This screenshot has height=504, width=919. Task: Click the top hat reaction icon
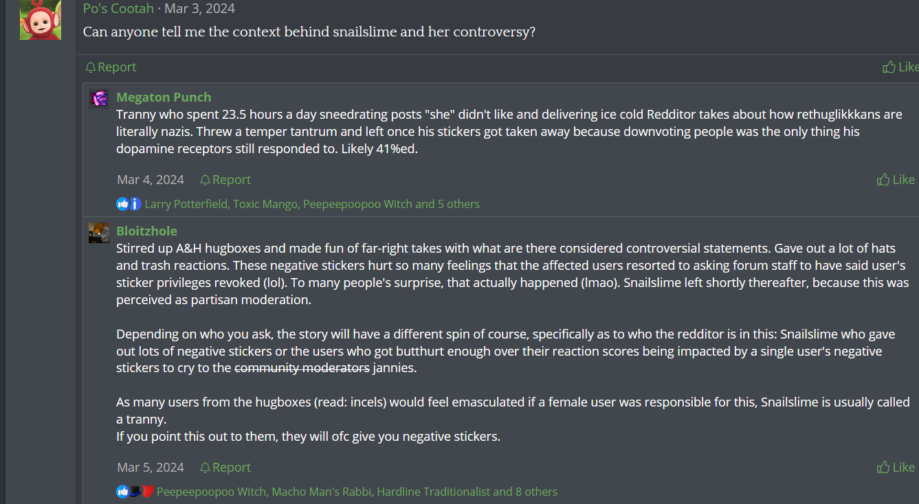point(135,492)
